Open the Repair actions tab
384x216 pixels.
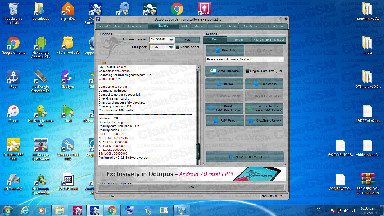pyautogui.click(x=239, y=40)
